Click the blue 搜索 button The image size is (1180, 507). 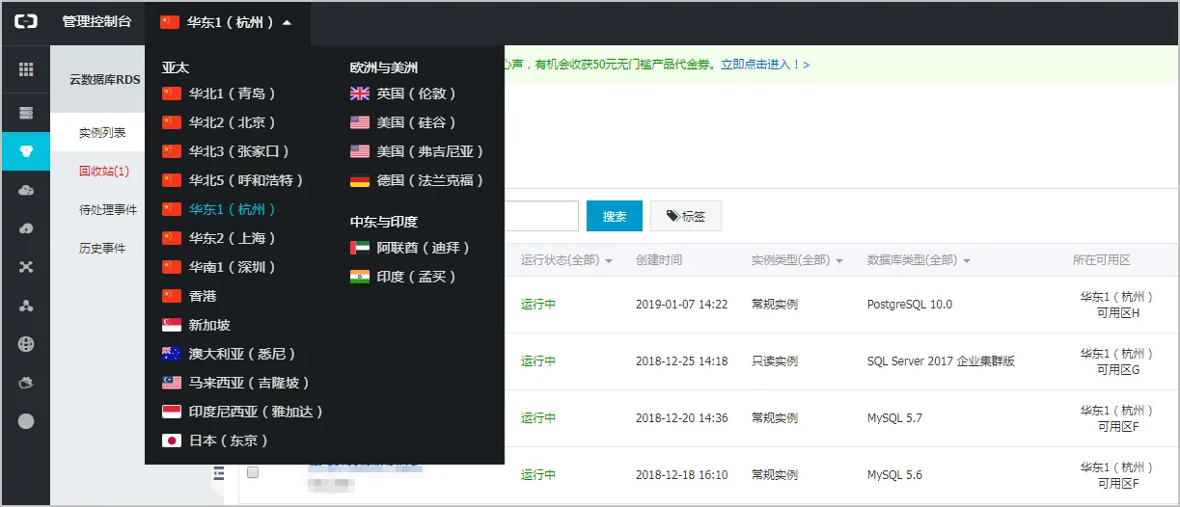(615, 216)
